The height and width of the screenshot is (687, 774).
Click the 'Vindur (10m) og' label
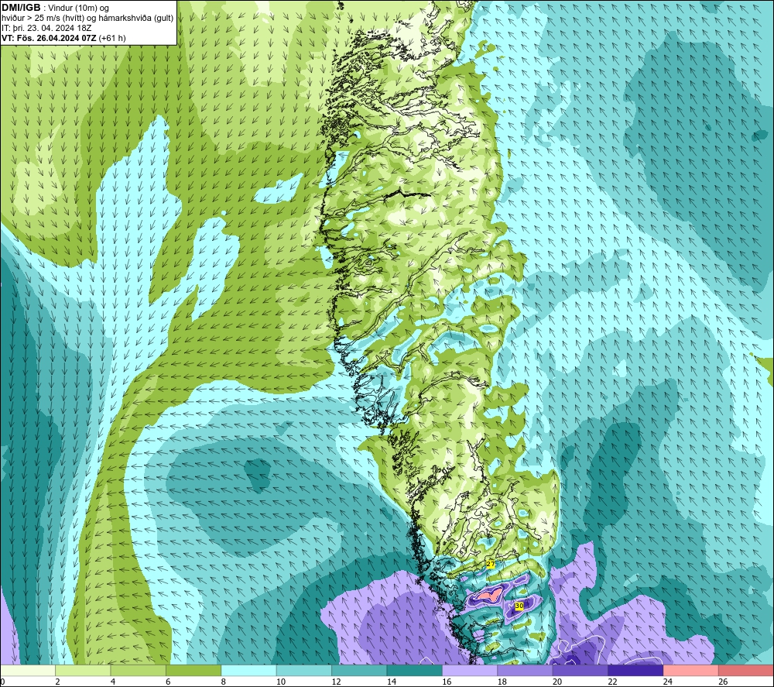point(78,9)
